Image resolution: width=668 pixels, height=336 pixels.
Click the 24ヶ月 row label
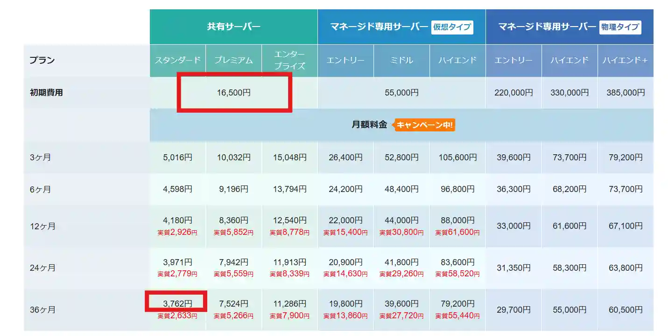[x=42, y=268]
